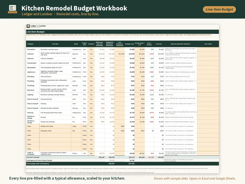Click the $41,275 subtotal budget used value
The height and width of the screenshot is (184, 245).
click(132, 157)
